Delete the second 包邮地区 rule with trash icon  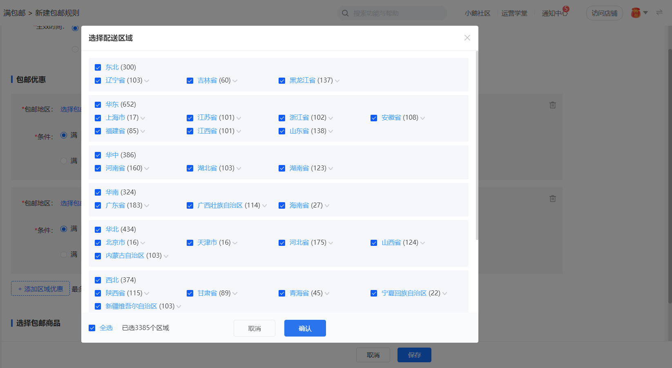[x=553, y=198]
